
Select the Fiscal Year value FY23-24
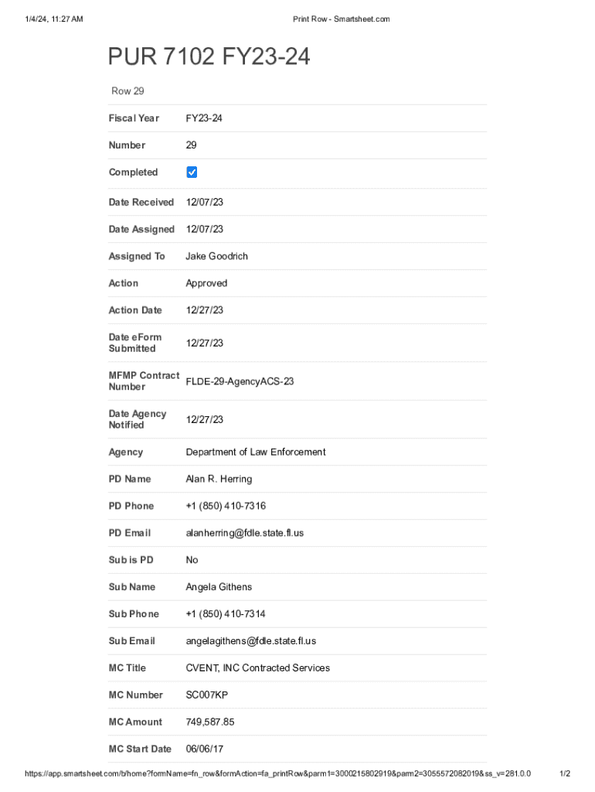204,118
